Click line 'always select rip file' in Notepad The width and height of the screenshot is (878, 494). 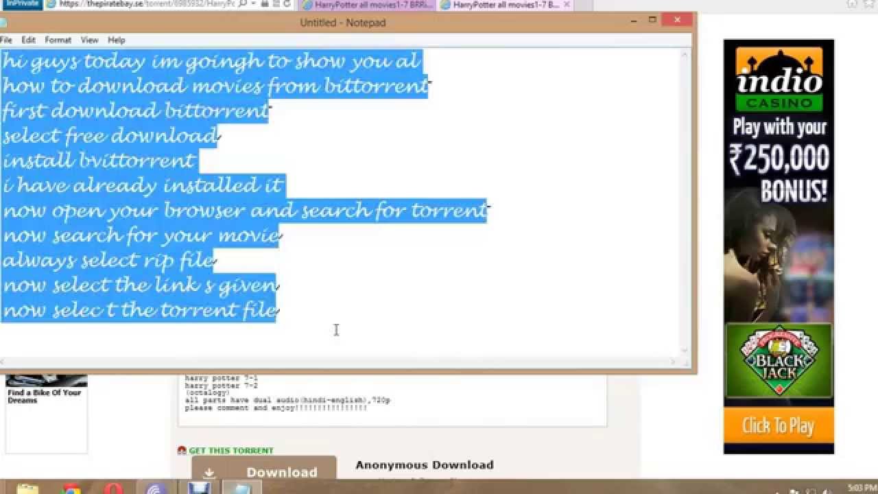[108, 260]
